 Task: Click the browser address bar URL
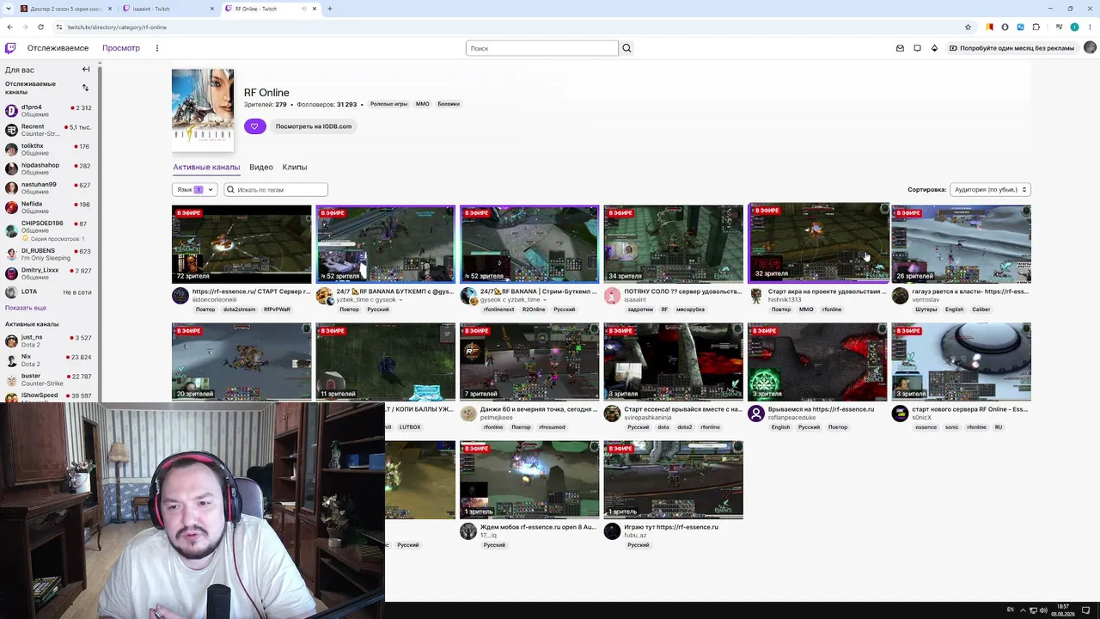coord(117,27)
